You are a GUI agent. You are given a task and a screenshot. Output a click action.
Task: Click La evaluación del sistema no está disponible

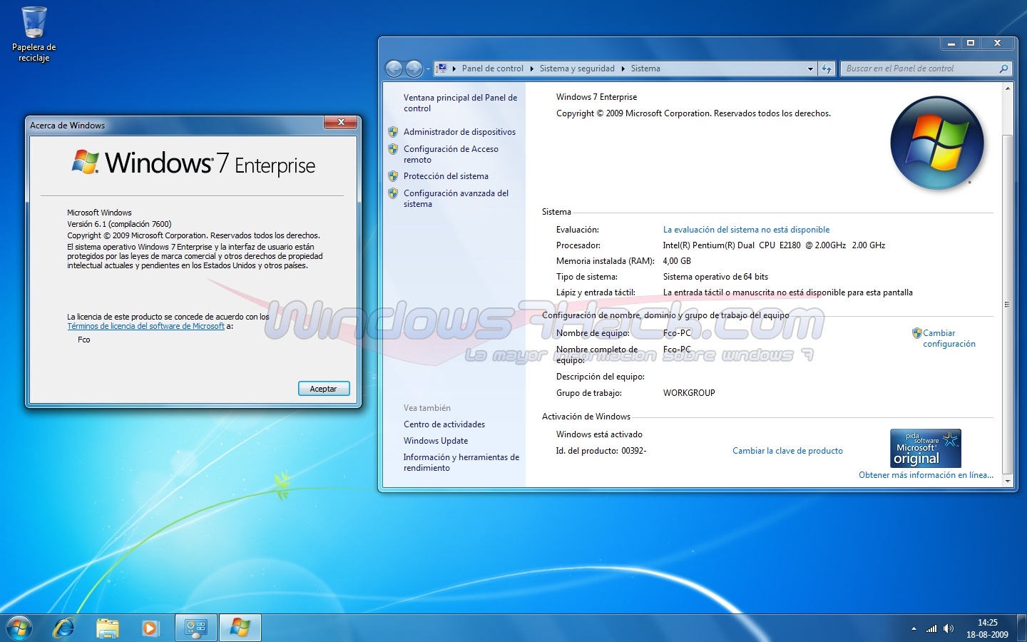point(746,230)
